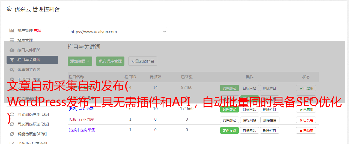
Task: Click the 已采集 column header
Action: click(x=187, y=77)
